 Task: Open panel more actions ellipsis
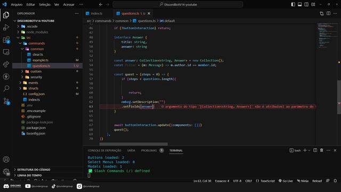(328, 150)
